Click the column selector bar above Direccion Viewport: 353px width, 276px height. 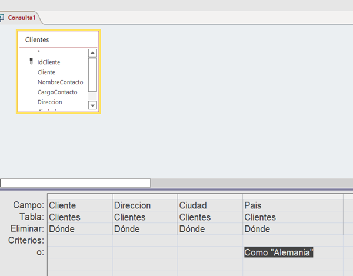145,197
